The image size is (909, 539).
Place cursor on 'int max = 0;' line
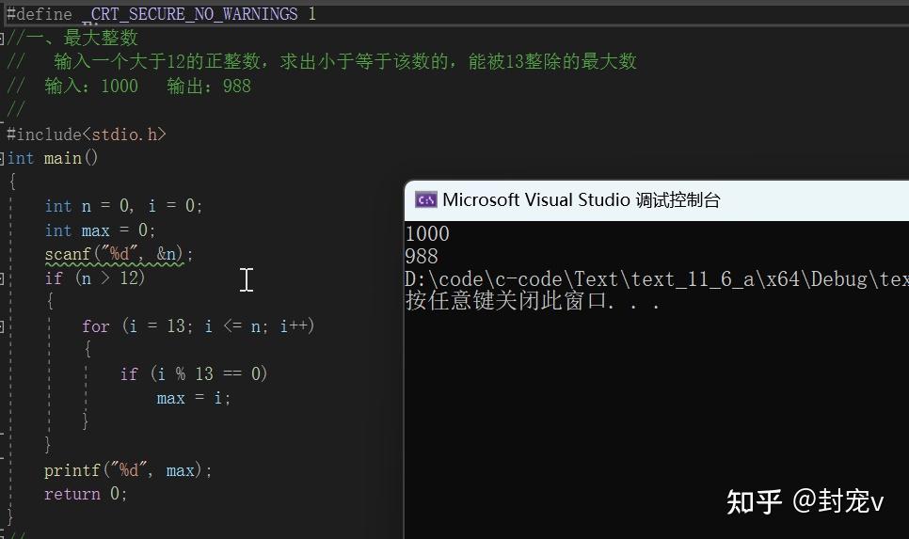(x=100, y=230)
